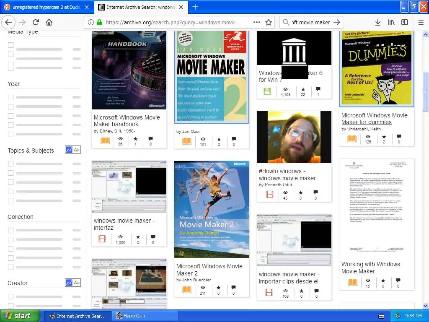
Task: Click movie film icon on 'interfaz' card
Action: 102,239
